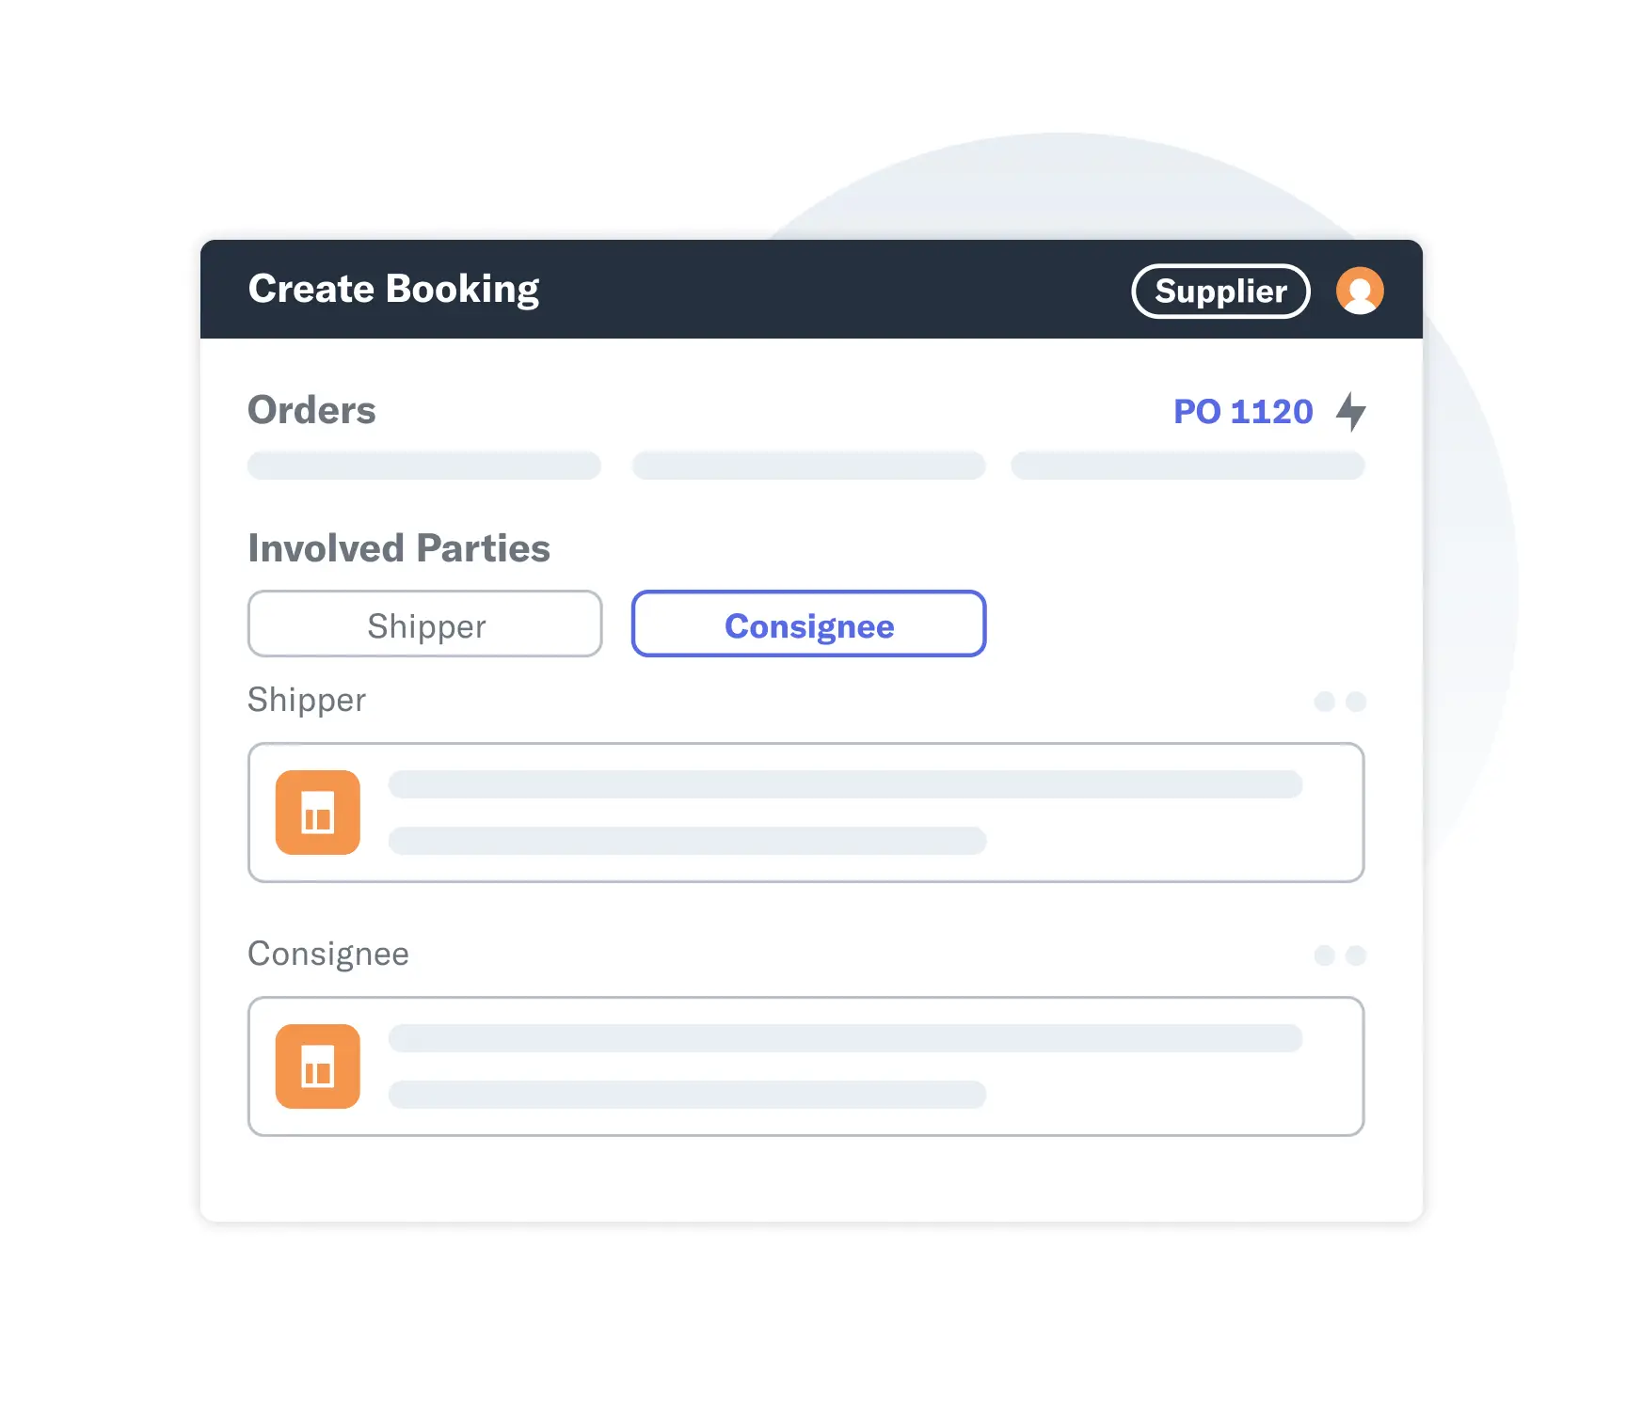Click the top placeholder line in the Shipper card
Viewport: 1626px width, 1405px height.
point(846,784)
